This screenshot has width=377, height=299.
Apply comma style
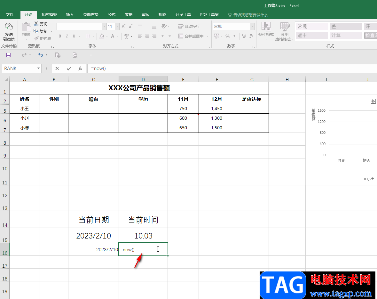234,36
